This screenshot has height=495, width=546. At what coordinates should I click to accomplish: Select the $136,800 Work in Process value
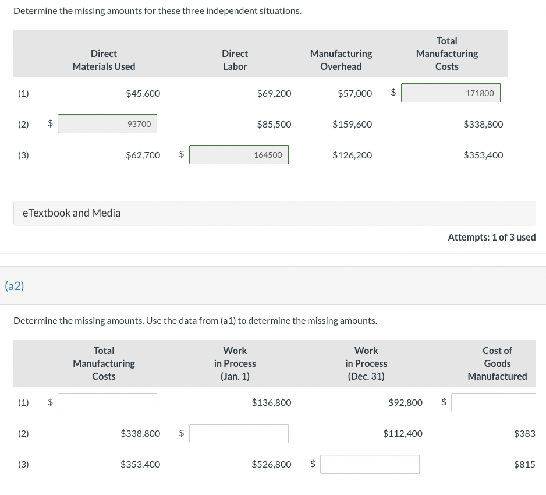271,402
